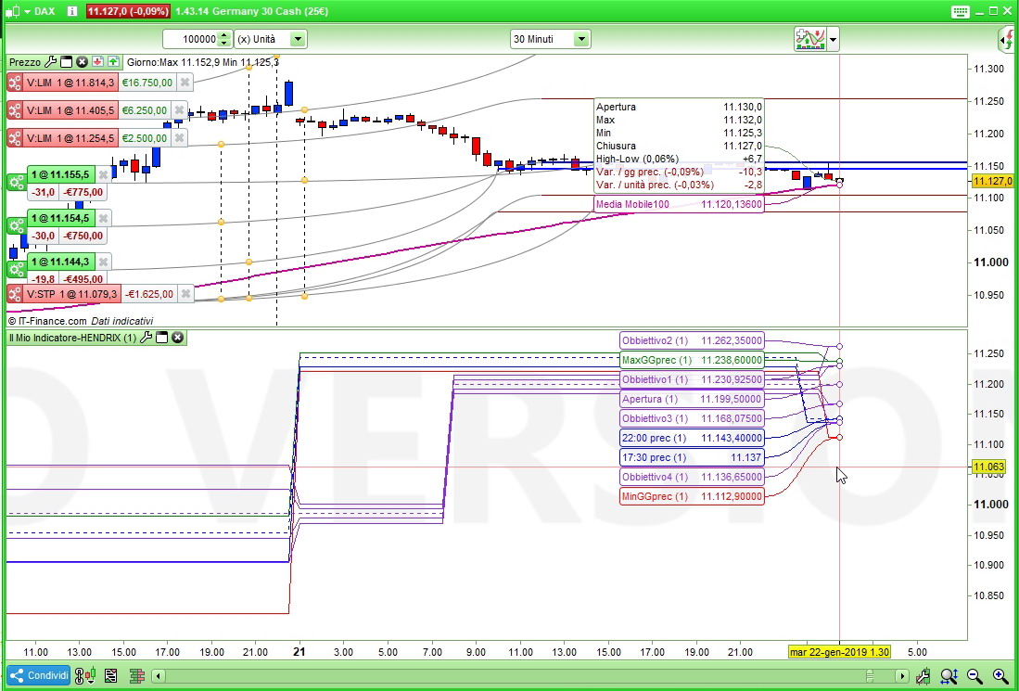
Task: Cancel the V:LIM 1@11.254,5 order
Action: [179, 138]
